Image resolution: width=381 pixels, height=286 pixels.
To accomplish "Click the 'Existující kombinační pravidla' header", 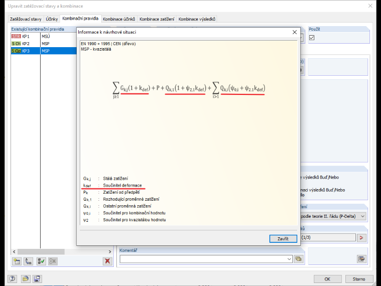I will pos(38,29).
